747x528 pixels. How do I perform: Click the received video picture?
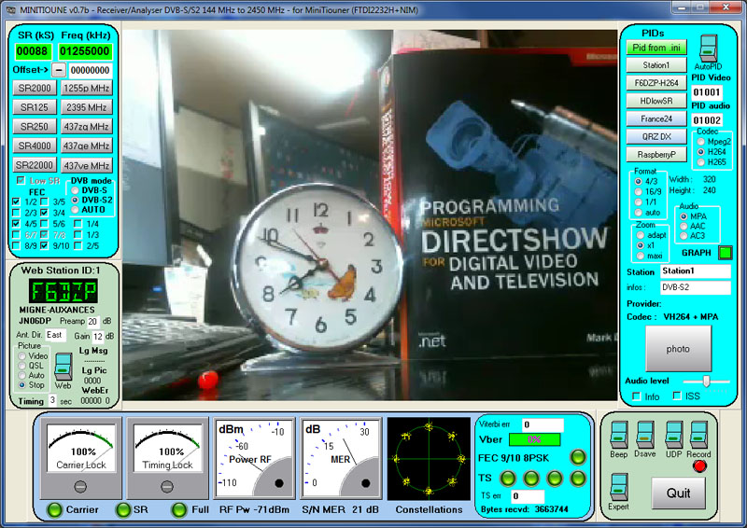coord(370,215)
